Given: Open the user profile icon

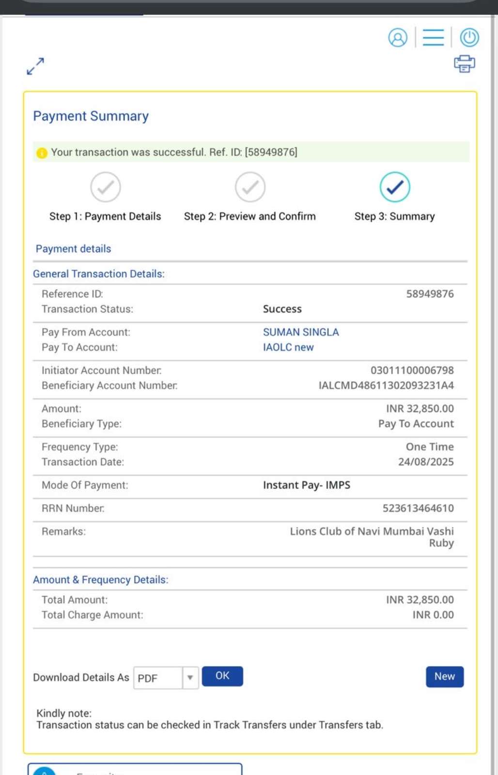Looking at the screenshot, I should tap(398, 37).
